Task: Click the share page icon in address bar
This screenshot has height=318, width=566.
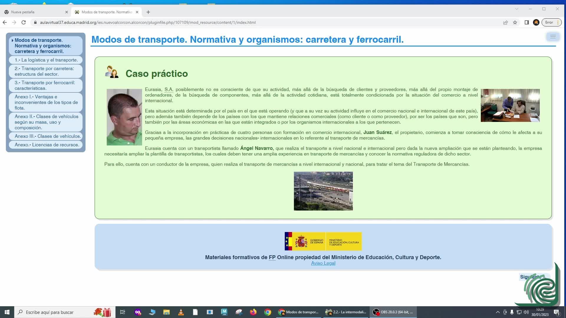Action: pyautogui.click(x=506, y=22)
